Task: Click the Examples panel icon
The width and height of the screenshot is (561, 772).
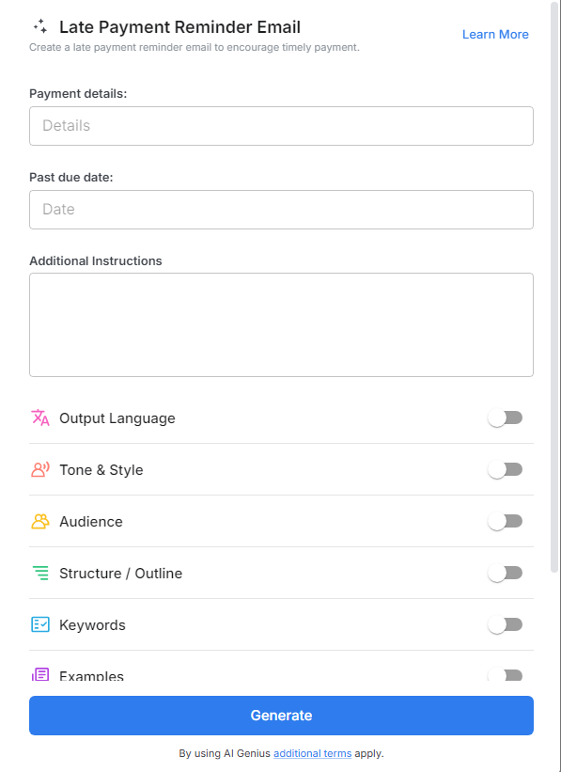Action: pyautogui.click(x=39, y=674)
